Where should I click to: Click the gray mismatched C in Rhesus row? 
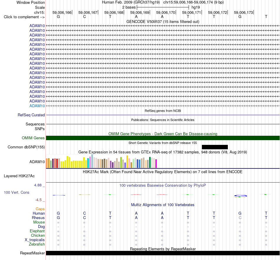[240, 218]
